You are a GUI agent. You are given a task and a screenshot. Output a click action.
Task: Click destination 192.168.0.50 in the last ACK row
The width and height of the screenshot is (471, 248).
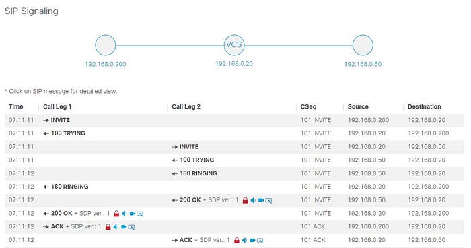427,240
